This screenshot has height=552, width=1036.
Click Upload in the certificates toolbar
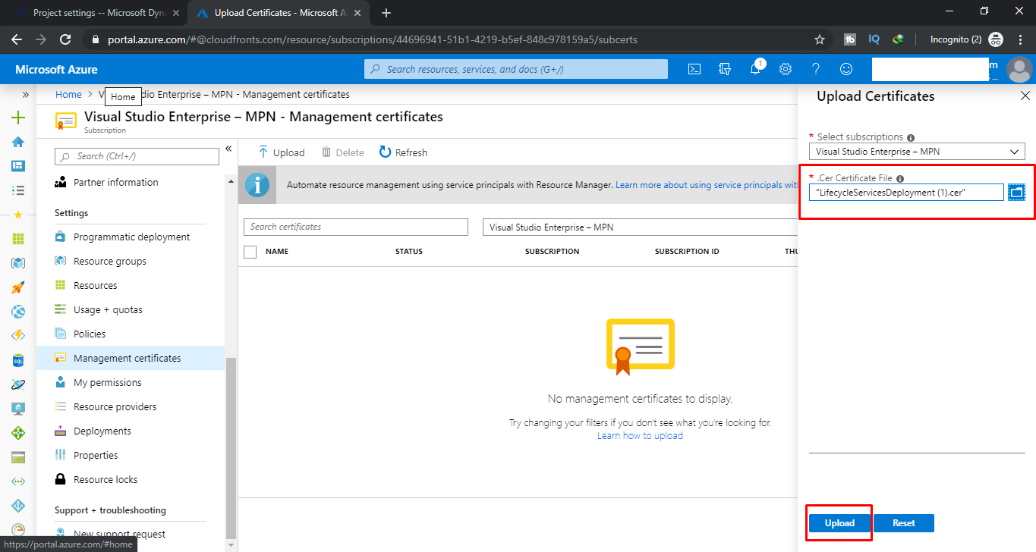coord(281,152)
